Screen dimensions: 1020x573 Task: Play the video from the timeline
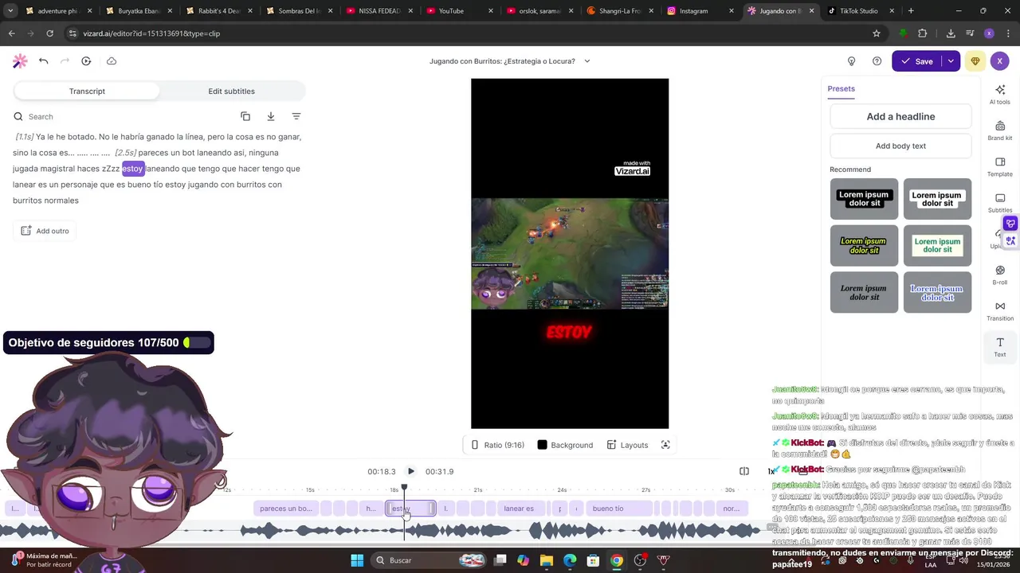(410, 471)
